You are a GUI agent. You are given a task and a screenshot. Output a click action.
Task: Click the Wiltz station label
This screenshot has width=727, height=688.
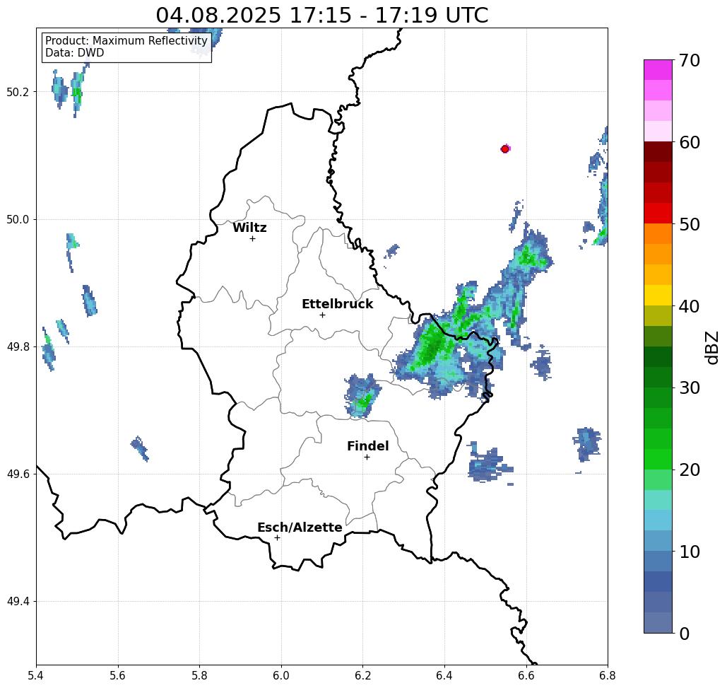pyautogui.click(x=249, y=228)
